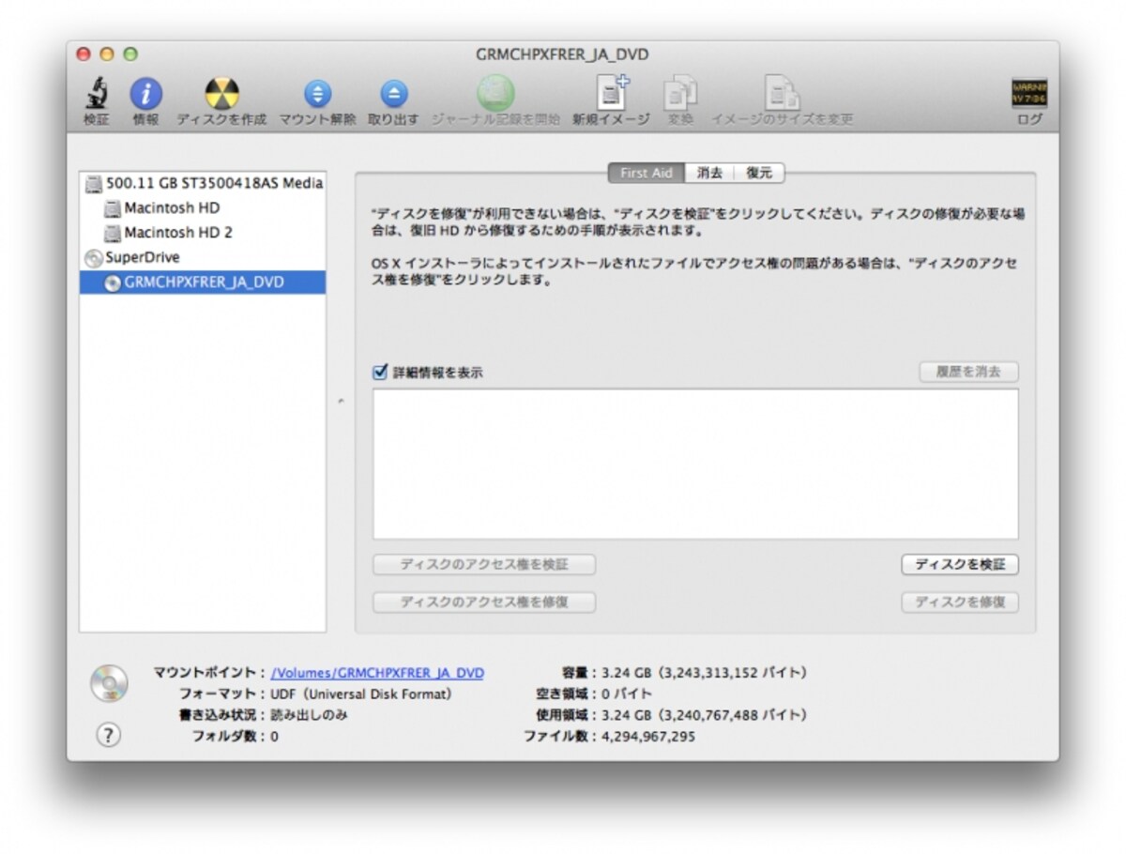Open the 情報 info toolbar icon
The image size is (1126, 854).
(145, 93)
